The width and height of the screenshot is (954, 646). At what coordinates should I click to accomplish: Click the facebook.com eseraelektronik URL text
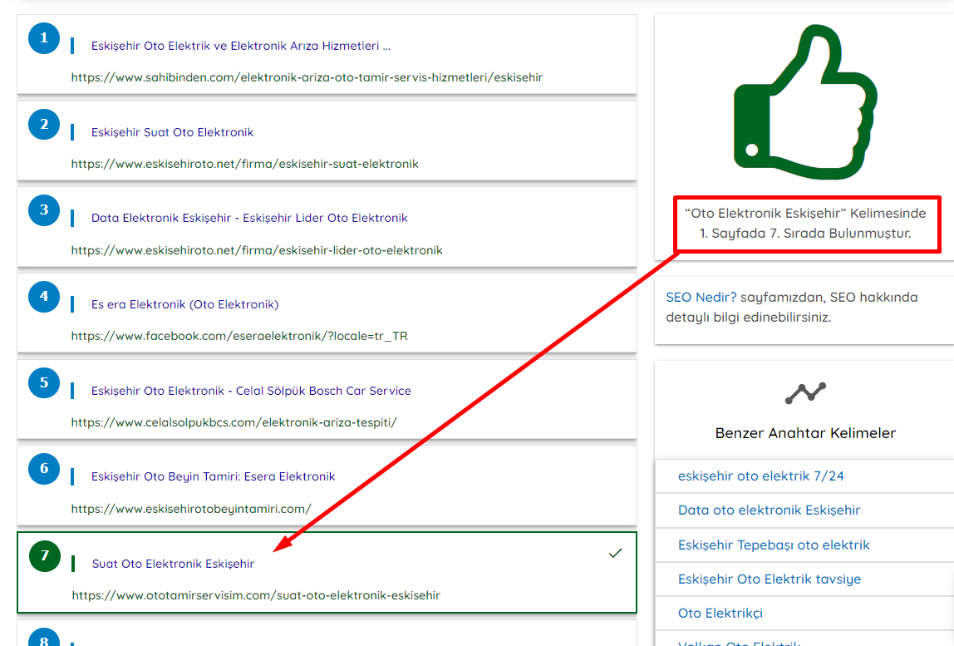coord(239,336)
